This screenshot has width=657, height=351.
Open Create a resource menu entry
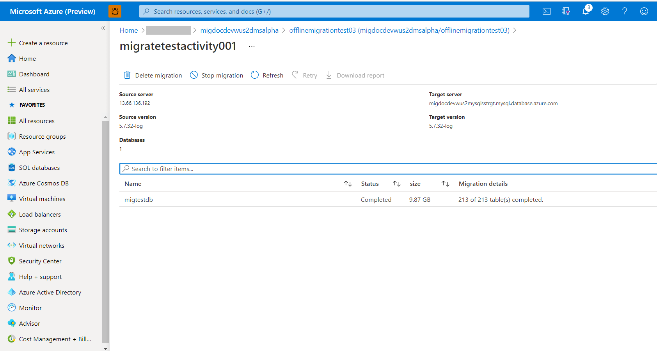[43, 43]
